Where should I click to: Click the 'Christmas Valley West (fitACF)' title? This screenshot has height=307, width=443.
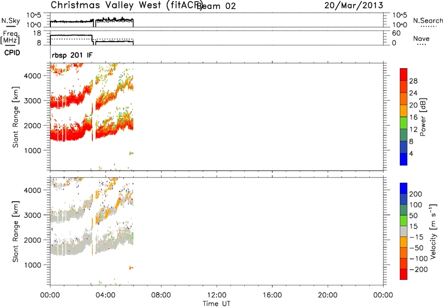click(127, 6)
